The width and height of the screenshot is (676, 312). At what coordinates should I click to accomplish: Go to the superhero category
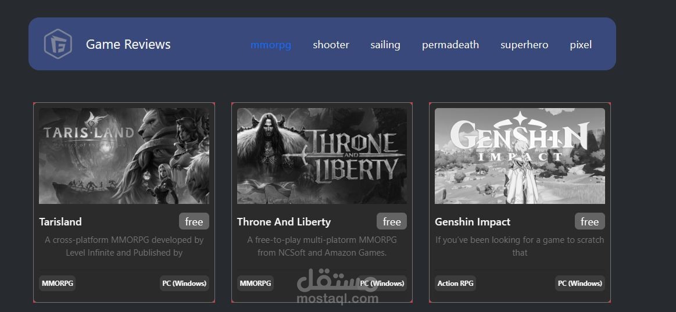pyautogui.click(x=524, y=45)
